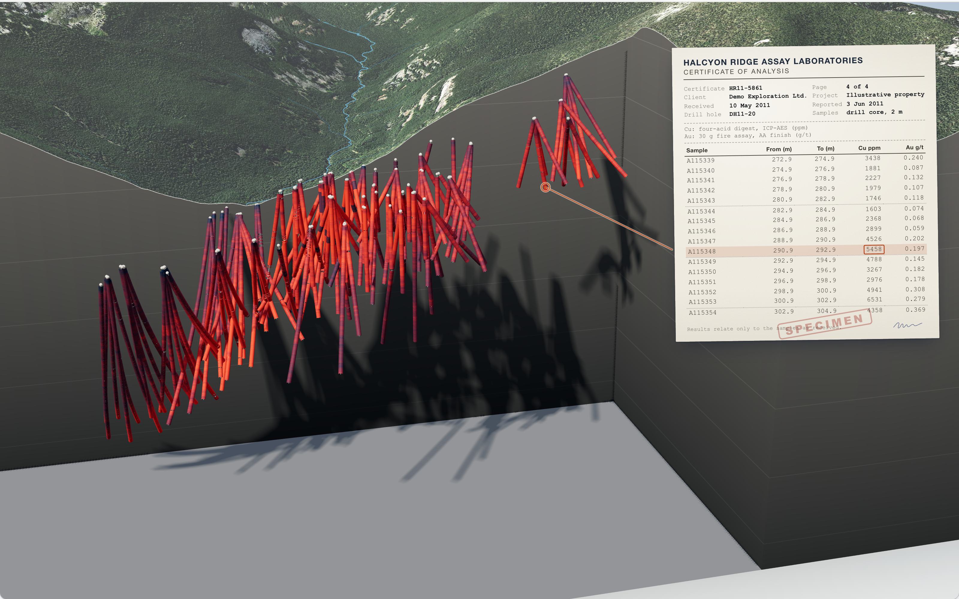The image size is (959, 599).
Task: Select sample ID A115344
Action: (x=701, y=211)
